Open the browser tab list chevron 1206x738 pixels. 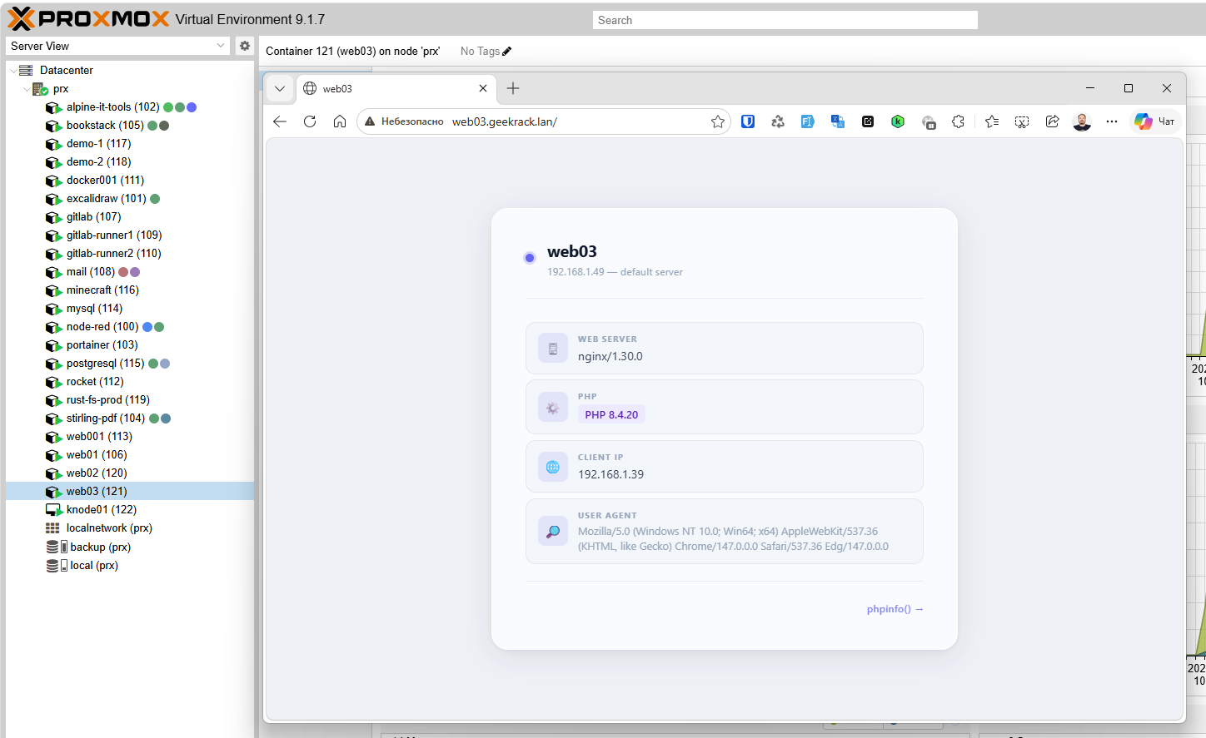280,88
